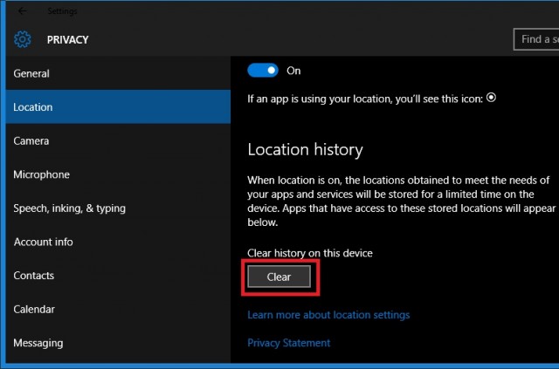The width and height of the screenshot is (559, 369).
Task: Open Camera privacy settings
Action: [31, 140]
